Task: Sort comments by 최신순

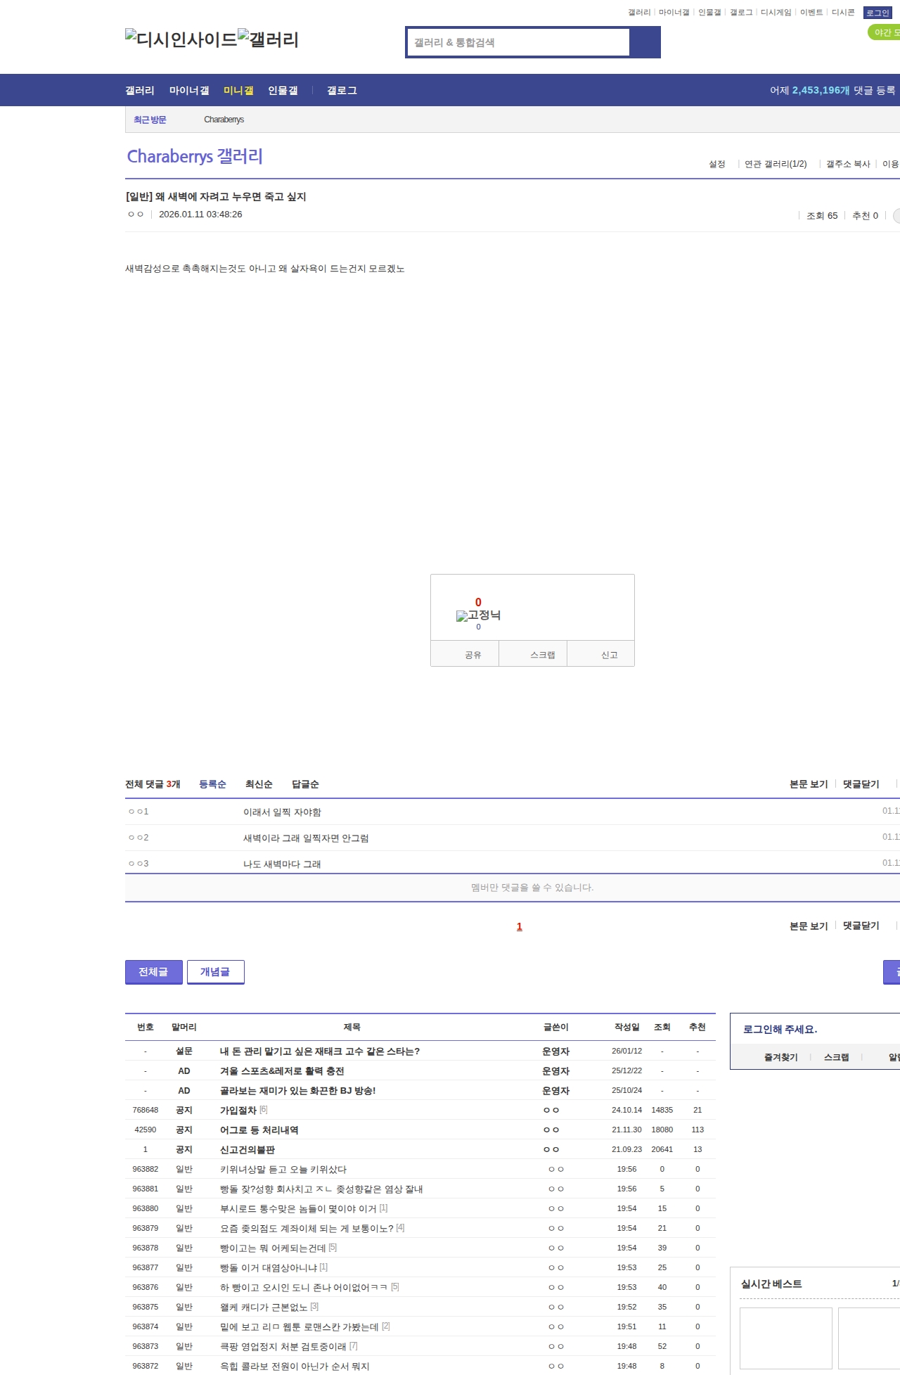Action: pos(258,784)
